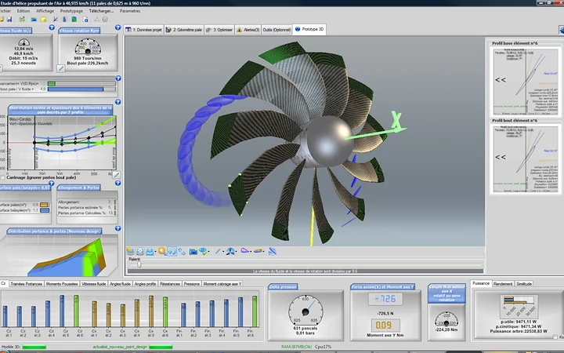Switch to the Pressions tab

coord(192,284)
